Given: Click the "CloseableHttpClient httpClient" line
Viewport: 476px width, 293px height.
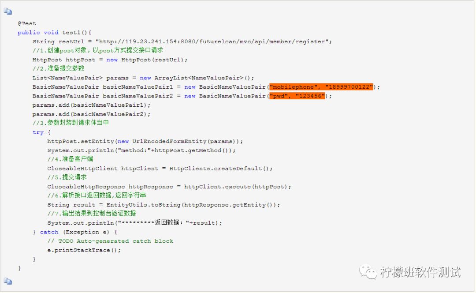Looking at the screenshot, I should tap(160, 169).
